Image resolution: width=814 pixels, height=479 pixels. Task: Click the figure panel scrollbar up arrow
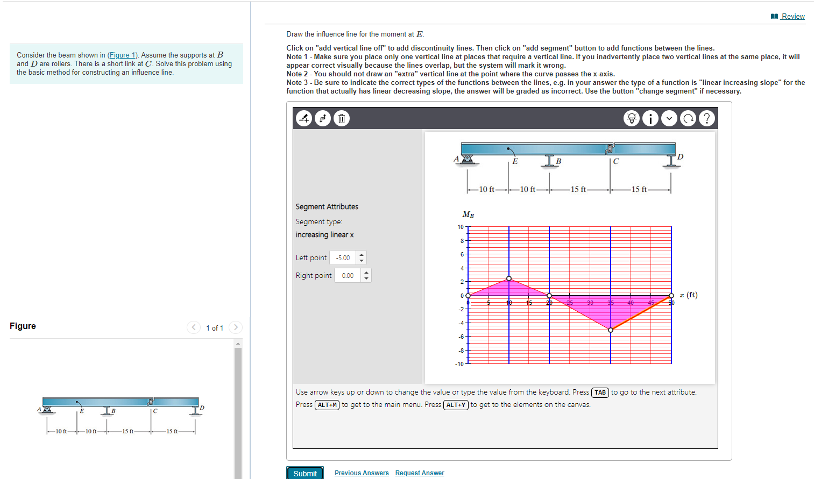click(x=238, y=344)
